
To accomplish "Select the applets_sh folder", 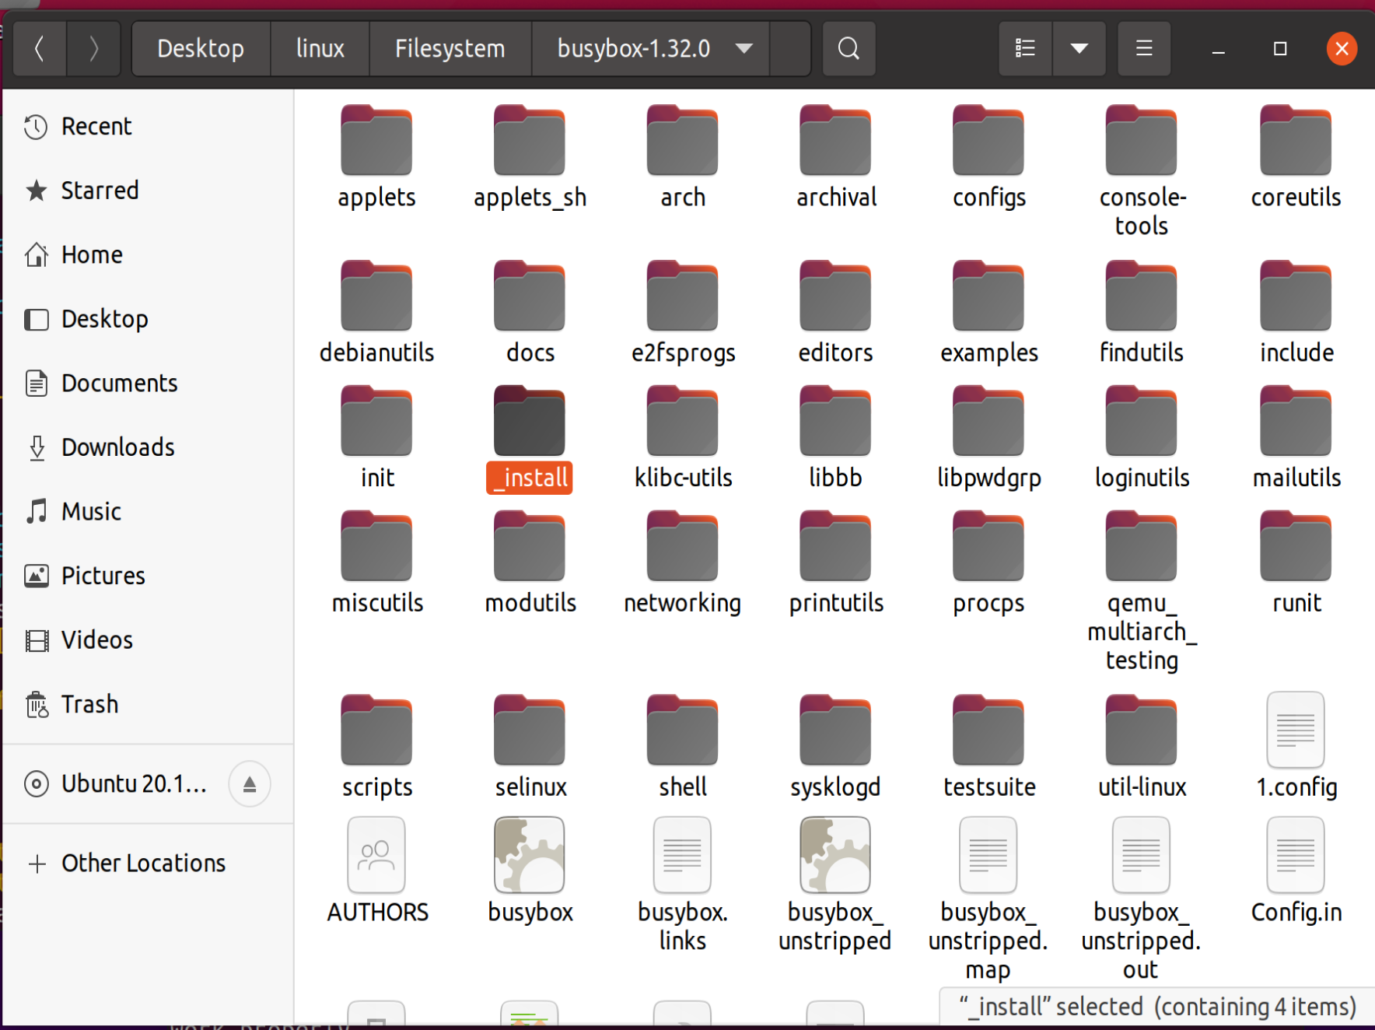I will (x=530, y=156).
